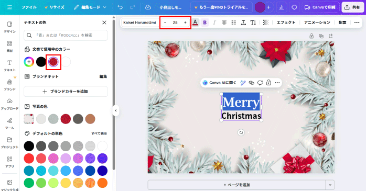
Task: Toggle italic formatting
Action: 214,23
